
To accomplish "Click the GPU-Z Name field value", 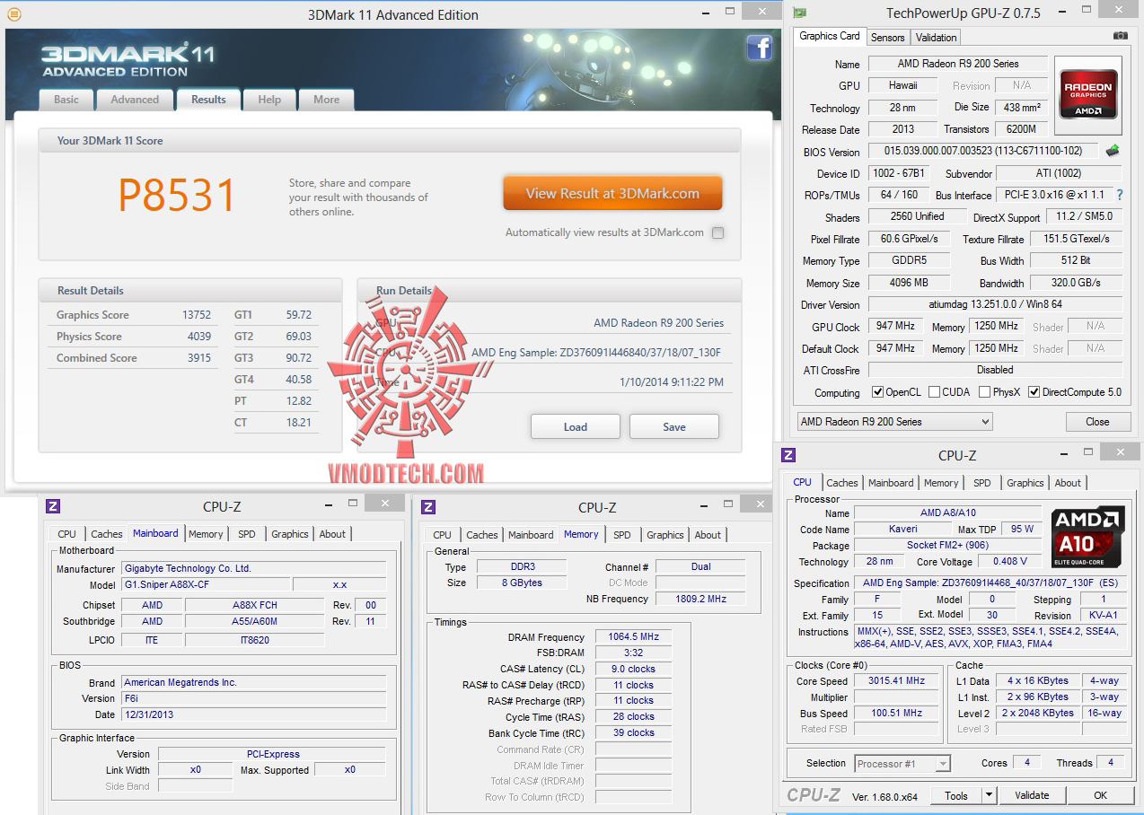I will (x=958, y=64).
